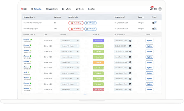Collapse the Home Shopping Gurgaon campaign row
Screen dimensions: 184x111
(156, 29)
